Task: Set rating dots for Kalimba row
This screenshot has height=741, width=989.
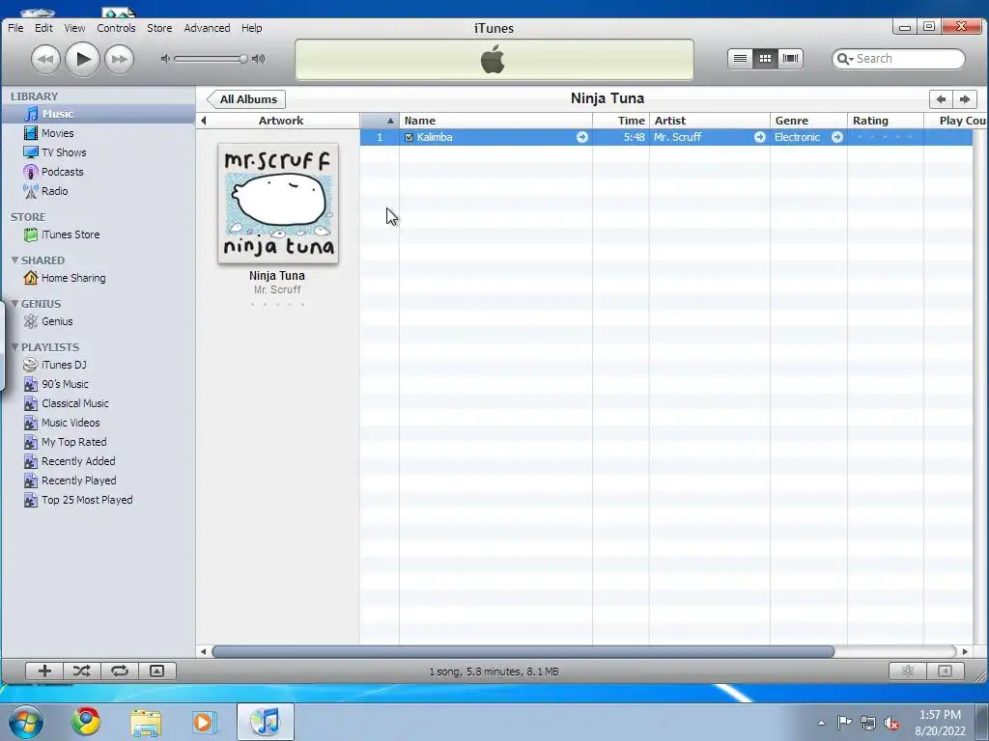Action: [x=885, y=137]
